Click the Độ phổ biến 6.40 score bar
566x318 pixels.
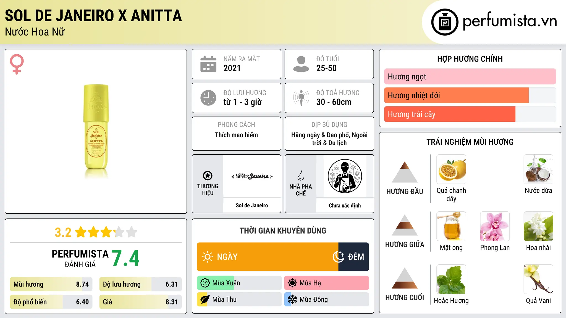coord(51,302)
